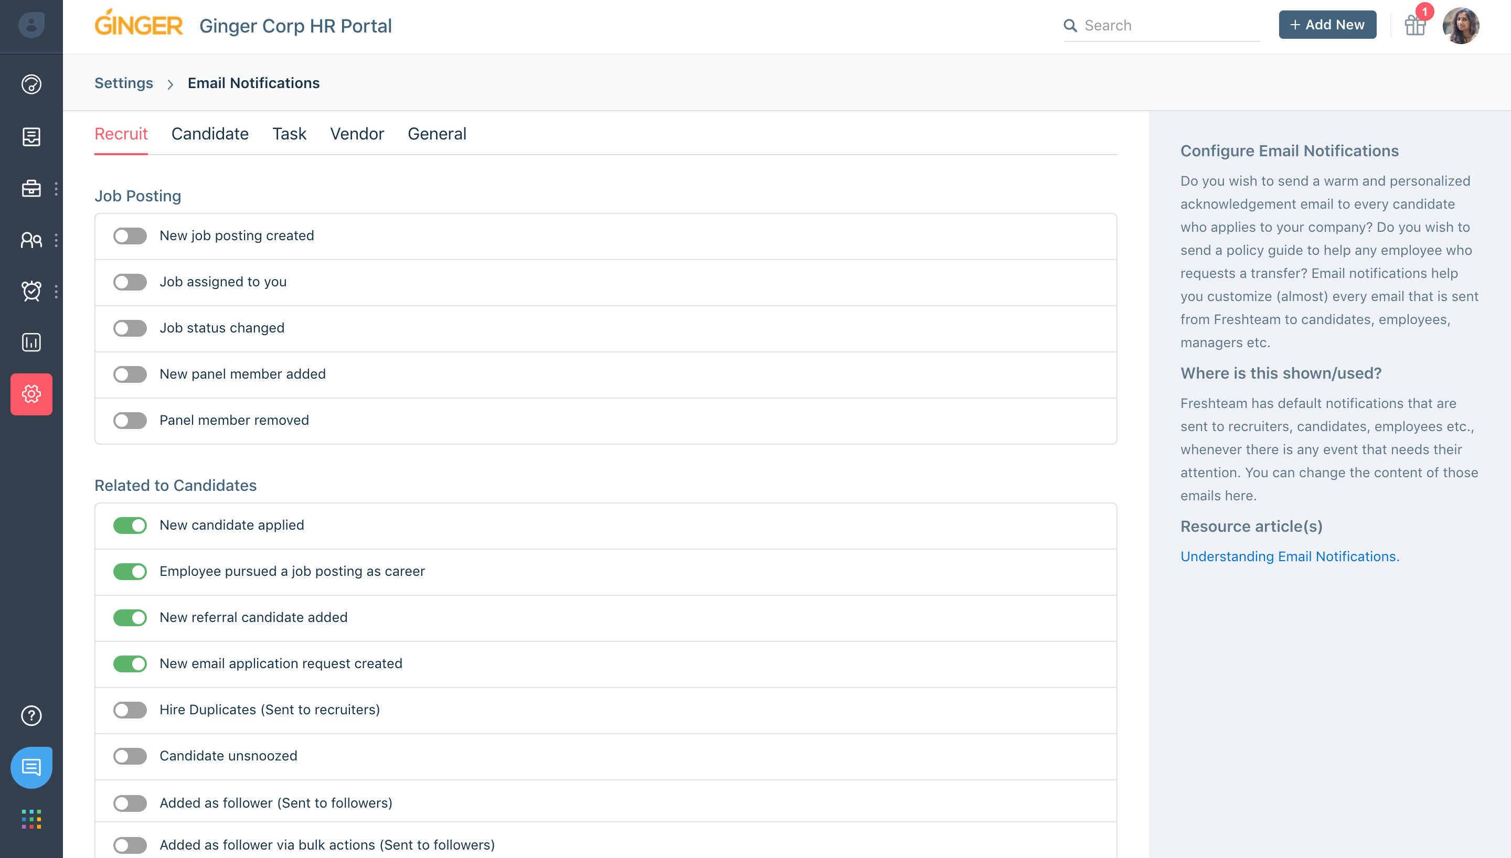The height and width of the screenshot is (858, 1511).
Task: Click the search magnifier icon
Action: click(1070, 25)
